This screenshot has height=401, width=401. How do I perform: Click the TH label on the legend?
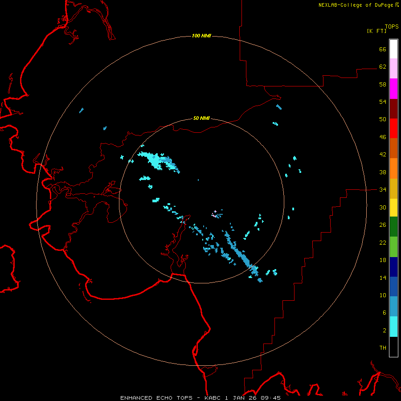(x=383, y=348)
